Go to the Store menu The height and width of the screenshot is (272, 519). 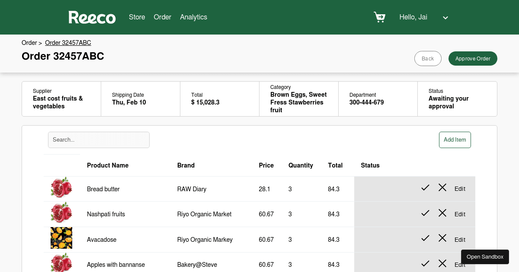pos(137,17)
